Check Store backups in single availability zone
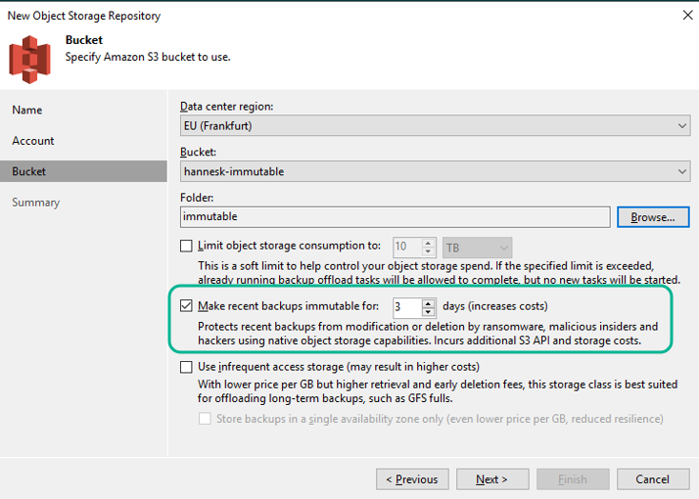Screen dimensions: 699x499 point(205,419)
